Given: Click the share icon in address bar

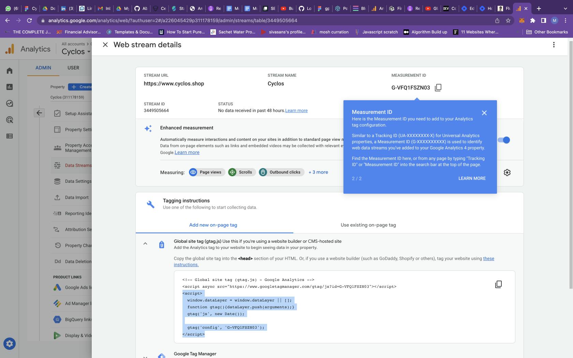Looking at the screenshot, I should pos(497,20).
